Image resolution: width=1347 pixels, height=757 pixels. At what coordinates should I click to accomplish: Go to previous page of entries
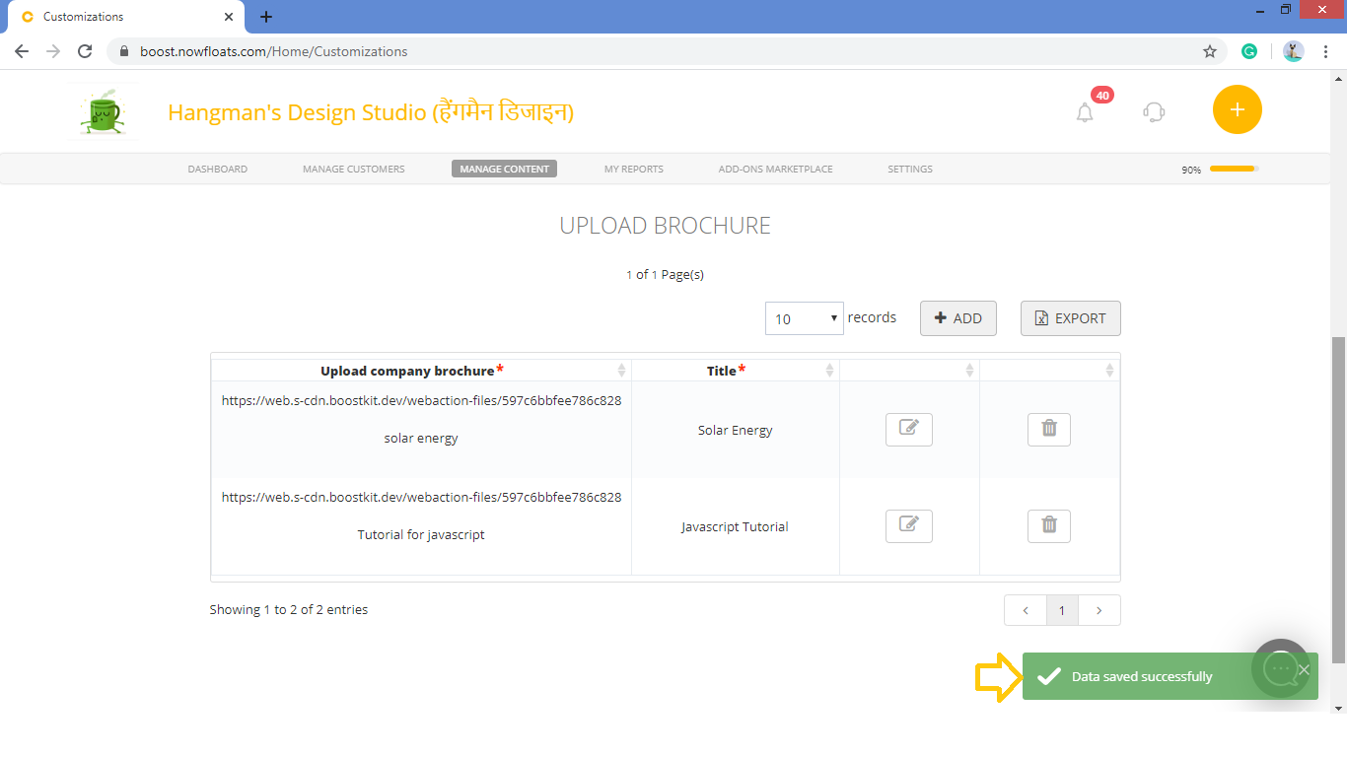click(x=1026, y=610)
